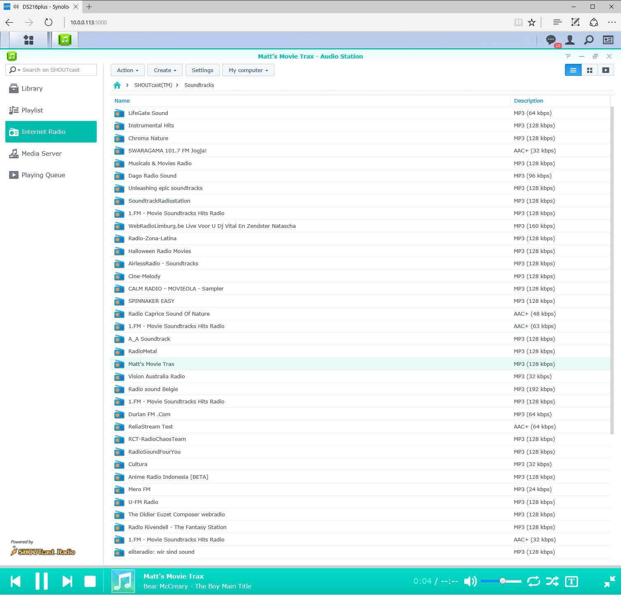Switch to list view
Image resolution: width=621 pixels, height=595 pixels.
(573, 70)
